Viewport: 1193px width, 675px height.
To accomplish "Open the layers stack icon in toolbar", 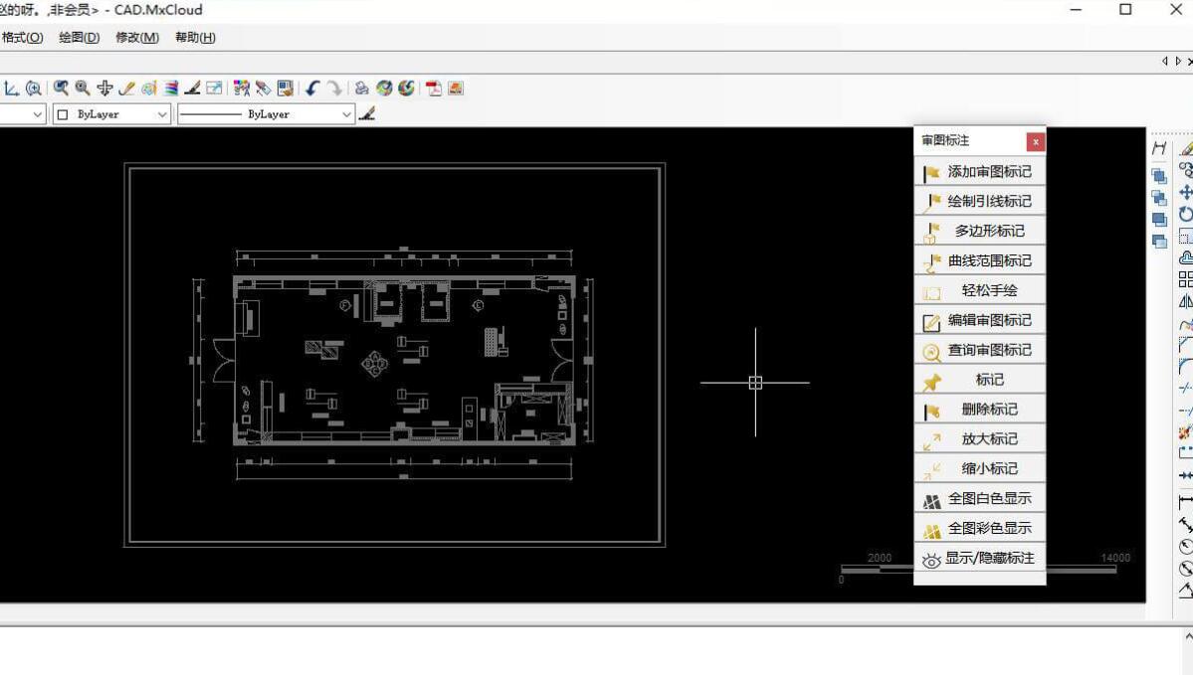I will [171, 88].
